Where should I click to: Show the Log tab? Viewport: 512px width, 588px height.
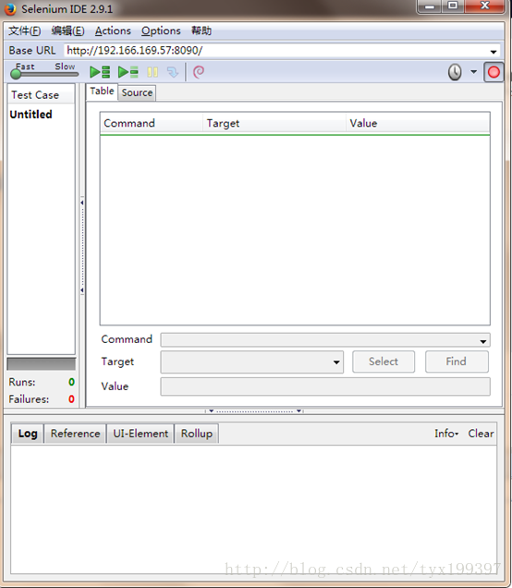point(28,434)
